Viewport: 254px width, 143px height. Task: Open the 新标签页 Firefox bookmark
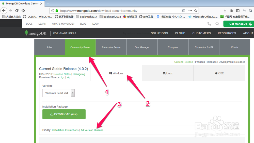coord(130,17)
